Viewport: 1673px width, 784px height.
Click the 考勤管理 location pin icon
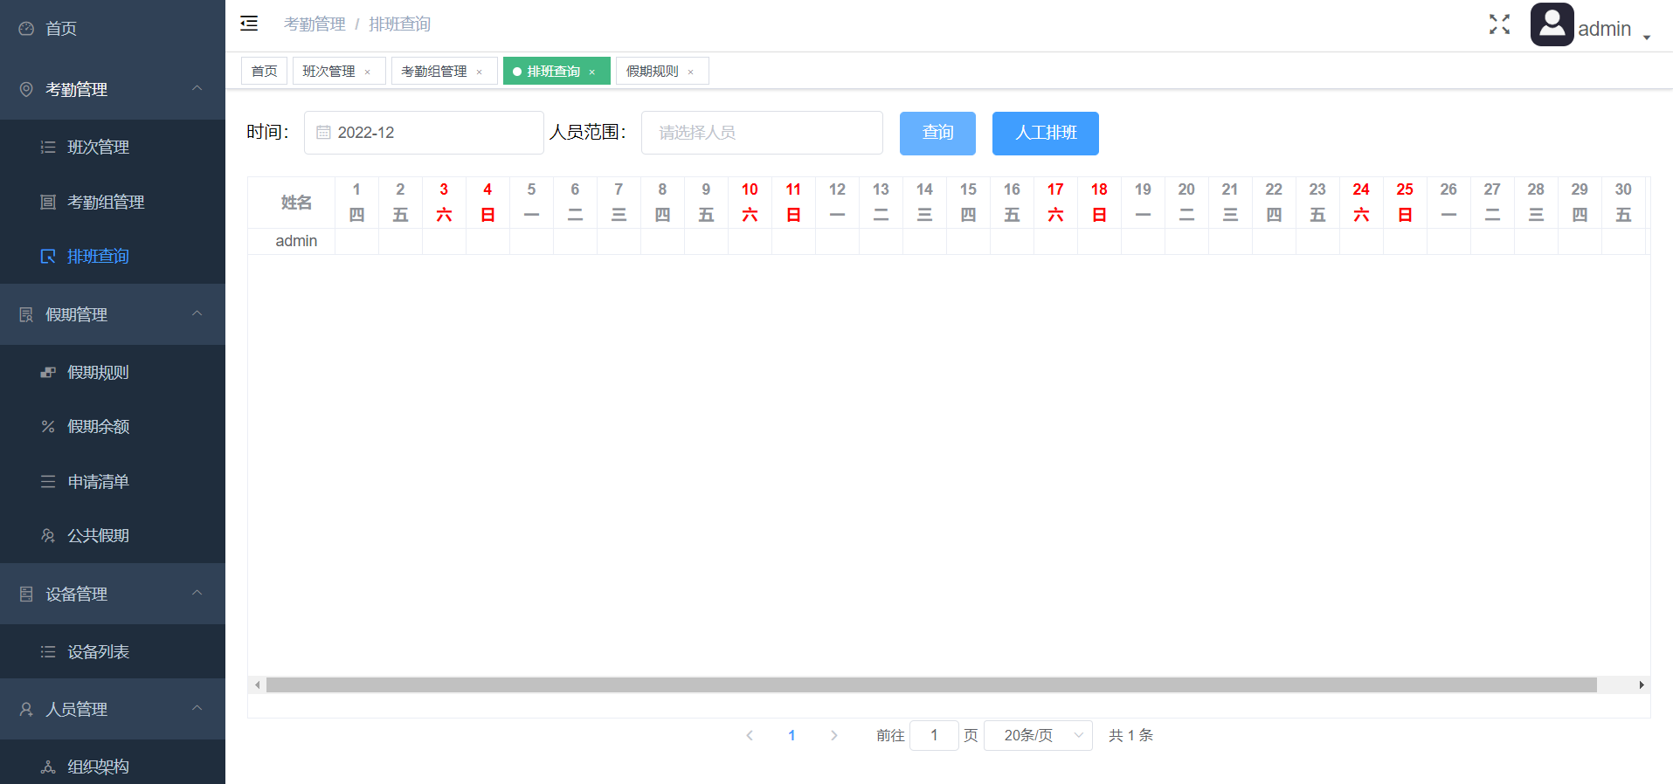26,89
